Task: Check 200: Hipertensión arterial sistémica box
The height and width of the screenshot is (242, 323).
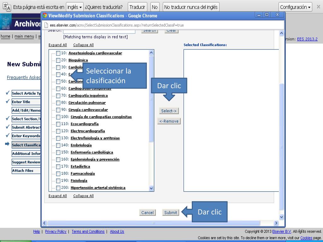Action: [58, 188]
